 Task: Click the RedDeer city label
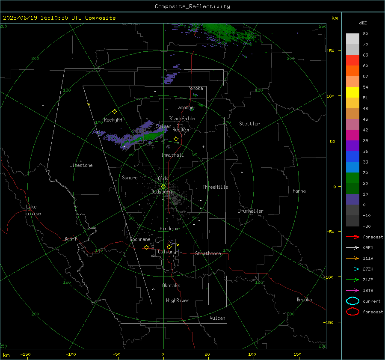click(x=181, y=130)
